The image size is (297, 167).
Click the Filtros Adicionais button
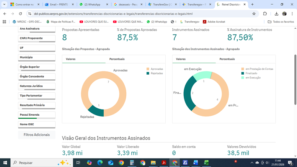click(x=37, y=135)
